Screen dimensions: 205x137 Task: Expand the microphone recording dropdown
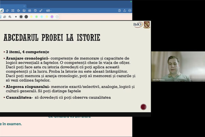pos(49,11)
